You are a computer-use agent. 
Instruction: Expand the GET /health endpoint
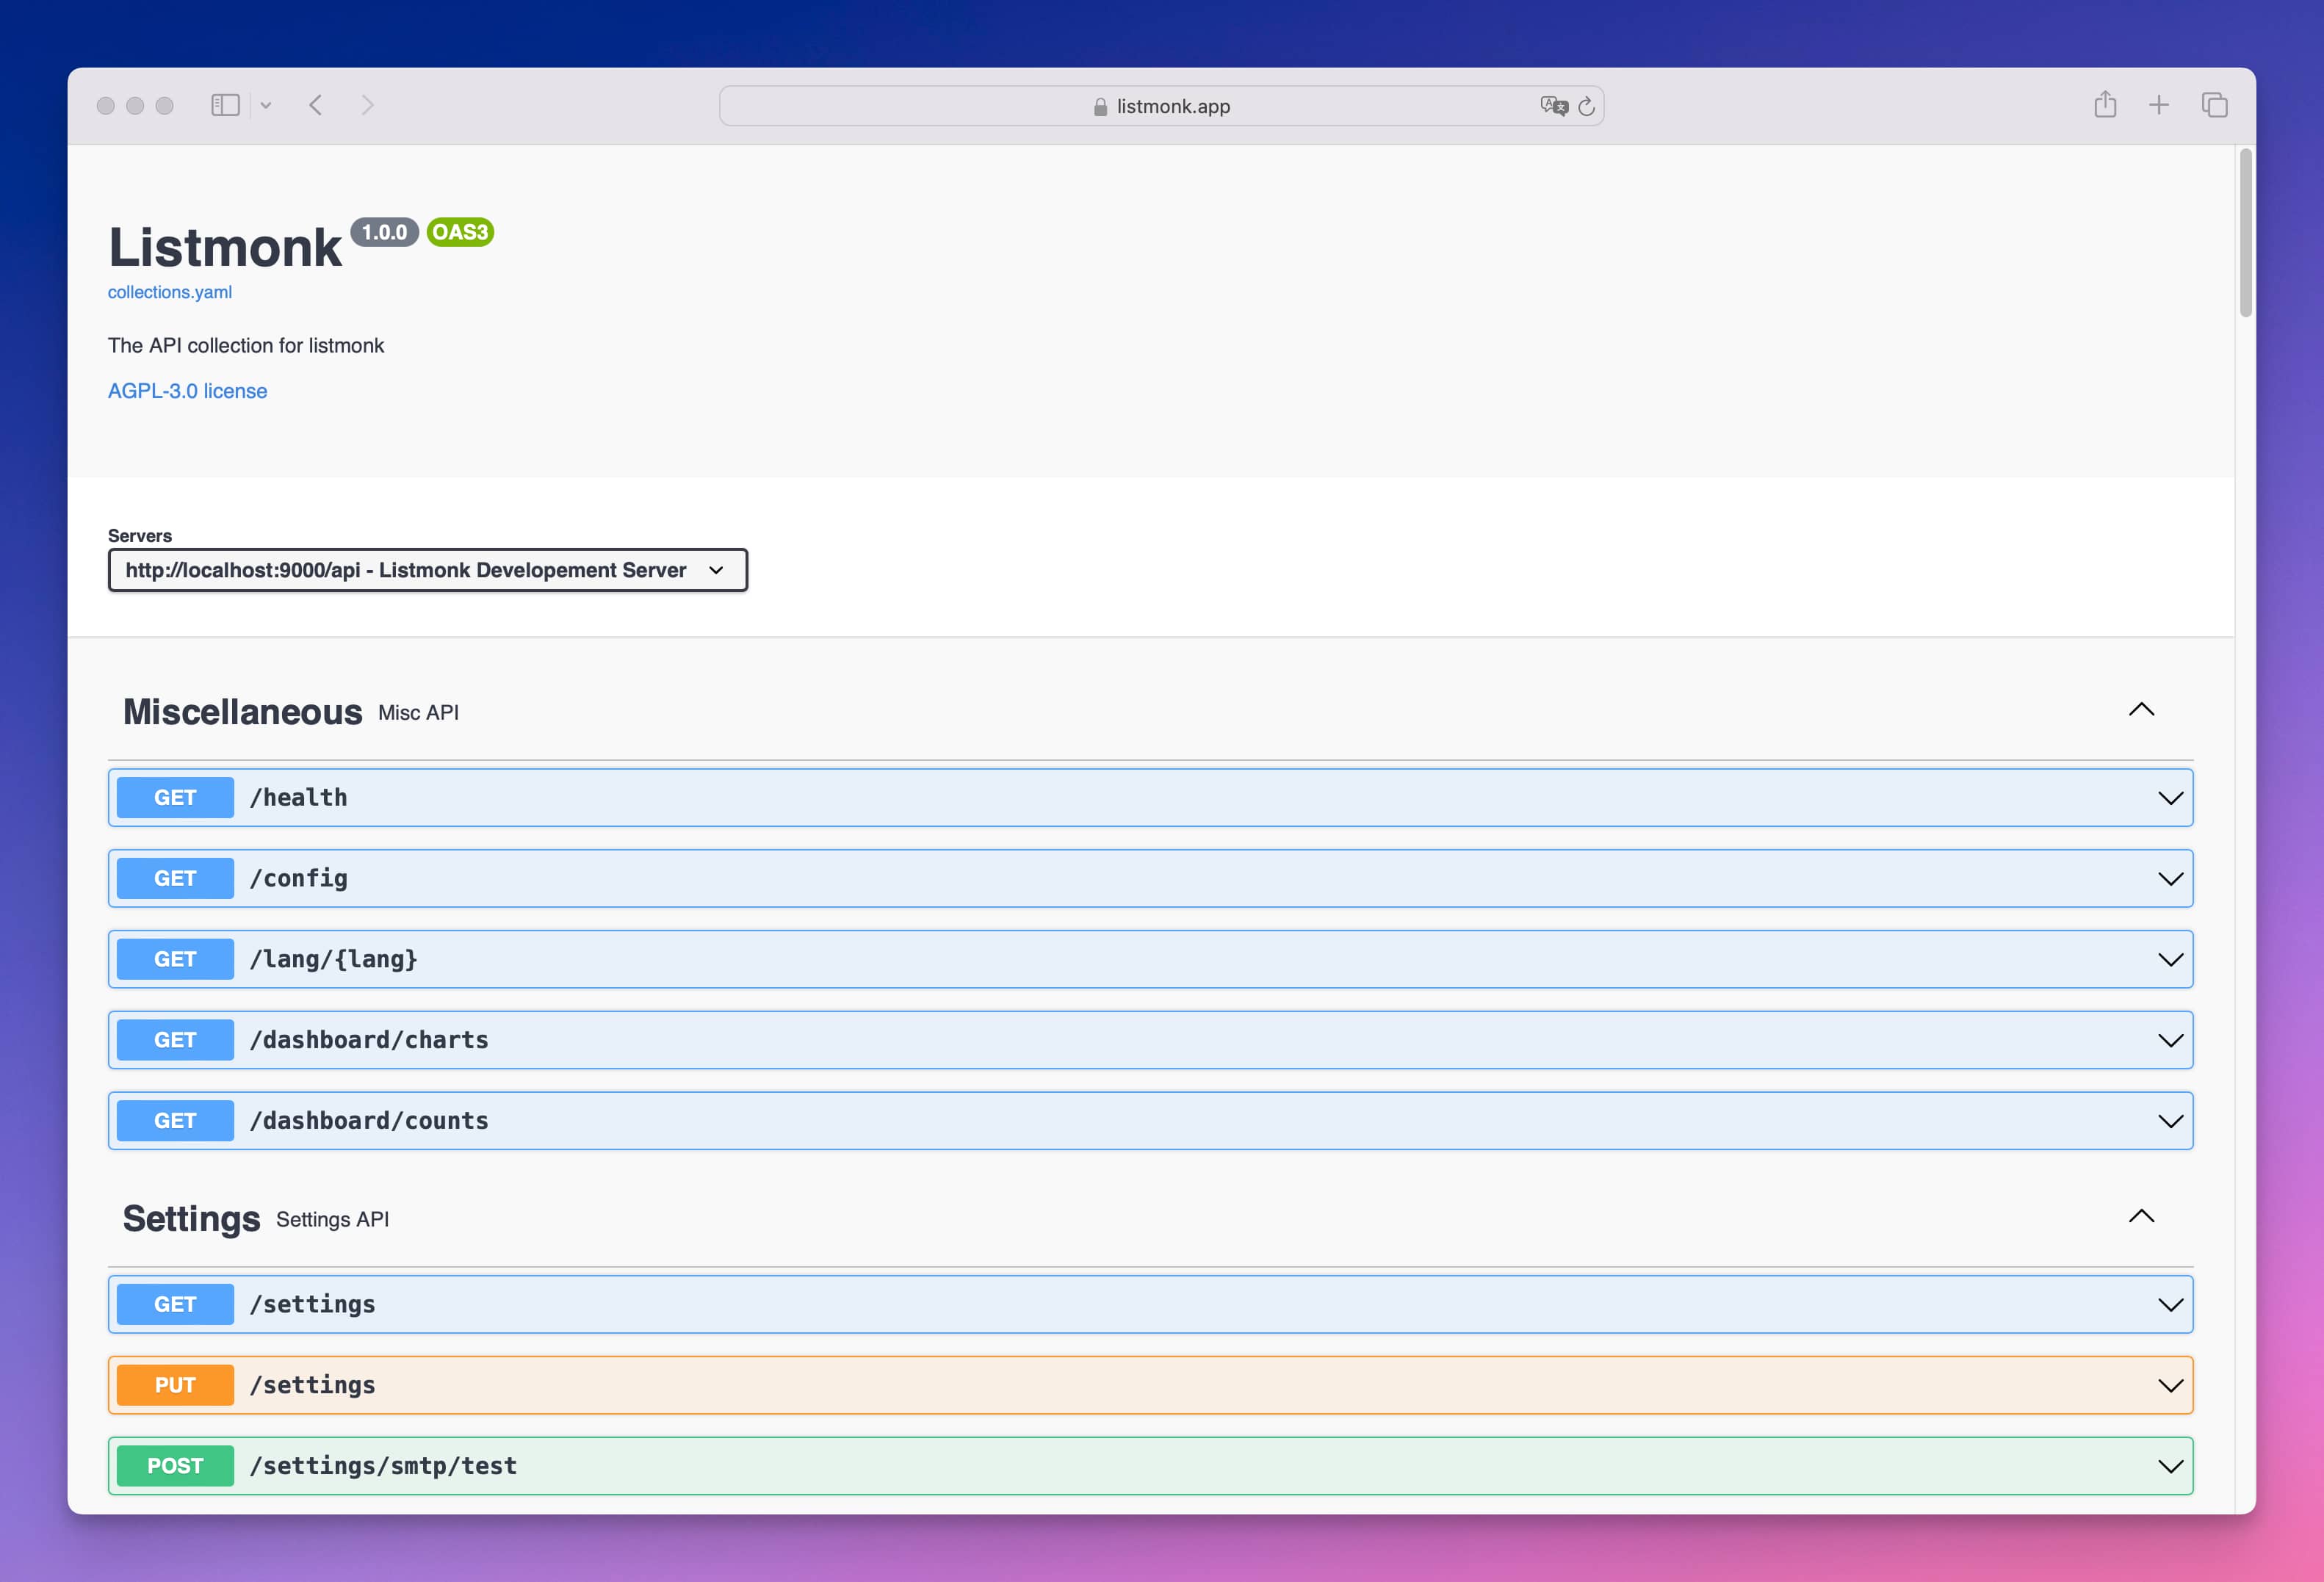(1150, 798)
